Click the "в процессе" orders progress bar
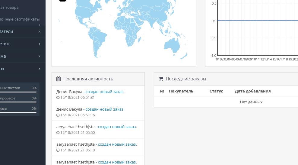The image size is (298, 165). coord(18,102)
